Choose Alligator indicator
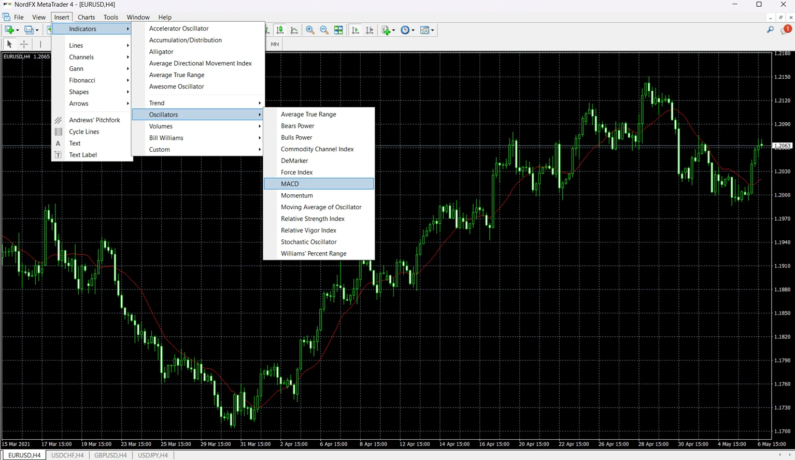795x460 pixels. coord(198,52)
